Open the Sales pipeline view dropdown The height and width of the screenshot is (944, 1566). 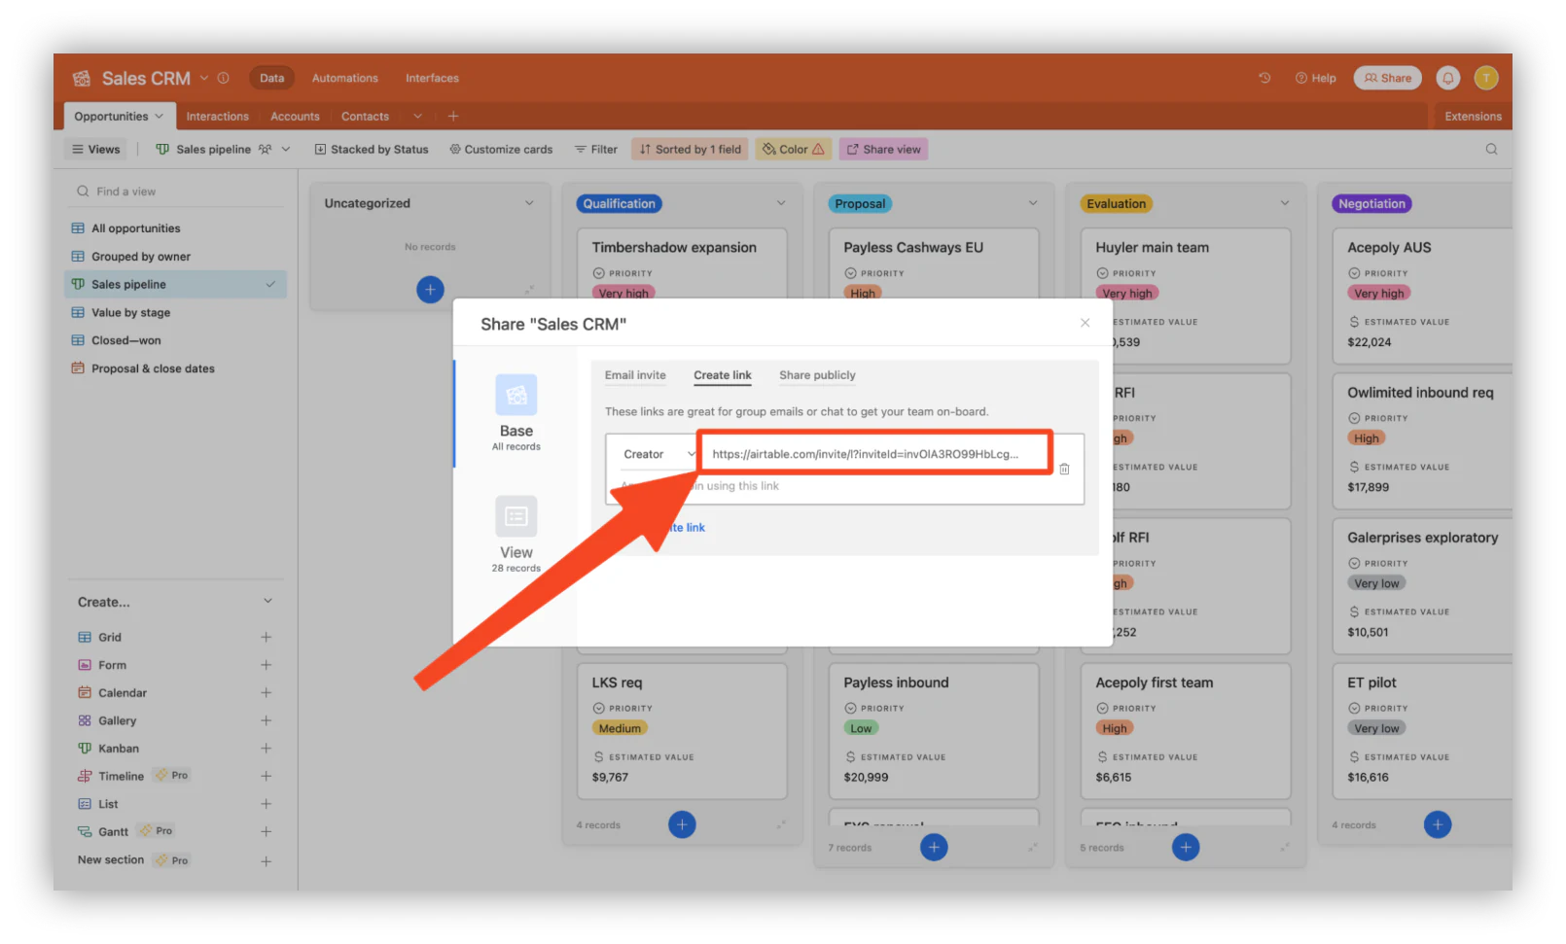point(286,149)
